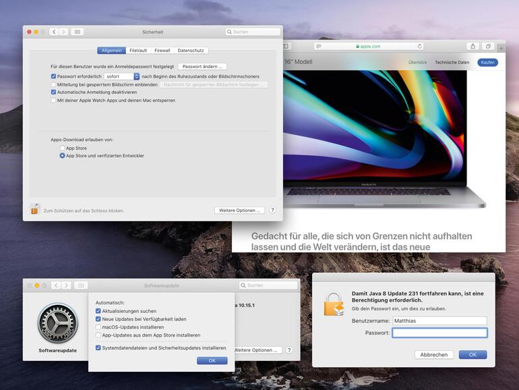Show tab overview in Safari

coord(488,47)
